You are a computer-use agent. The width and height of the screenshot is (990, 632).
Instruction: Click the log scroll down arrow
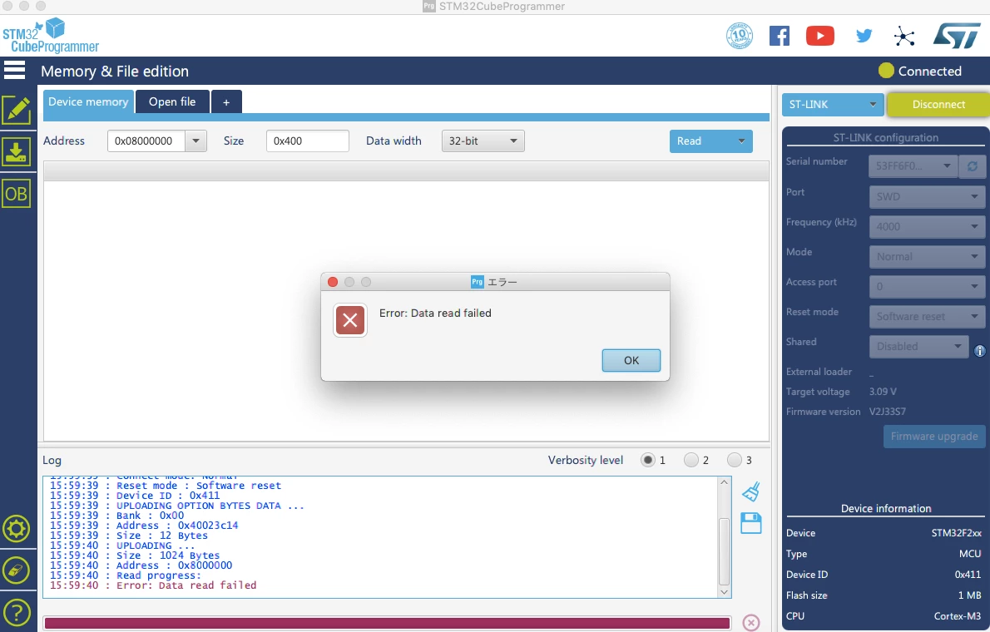coord(724,592)
